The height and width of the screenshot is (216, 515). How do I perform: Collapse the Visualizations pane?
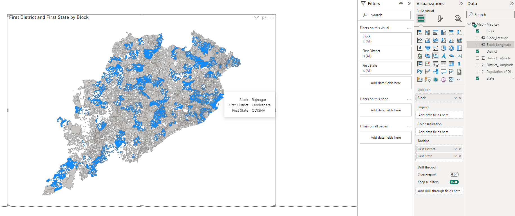pyautogui.click(x=461, y=3)
